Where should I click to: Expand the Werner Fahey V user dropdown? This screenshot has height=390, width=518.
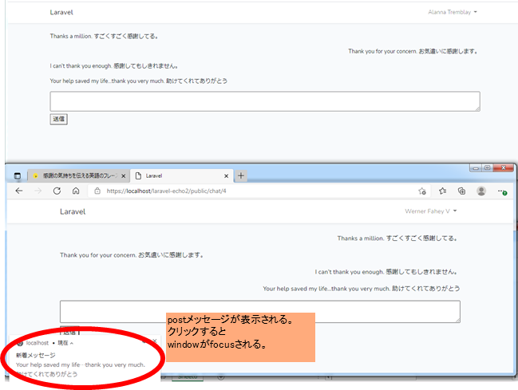coord(430,211)
